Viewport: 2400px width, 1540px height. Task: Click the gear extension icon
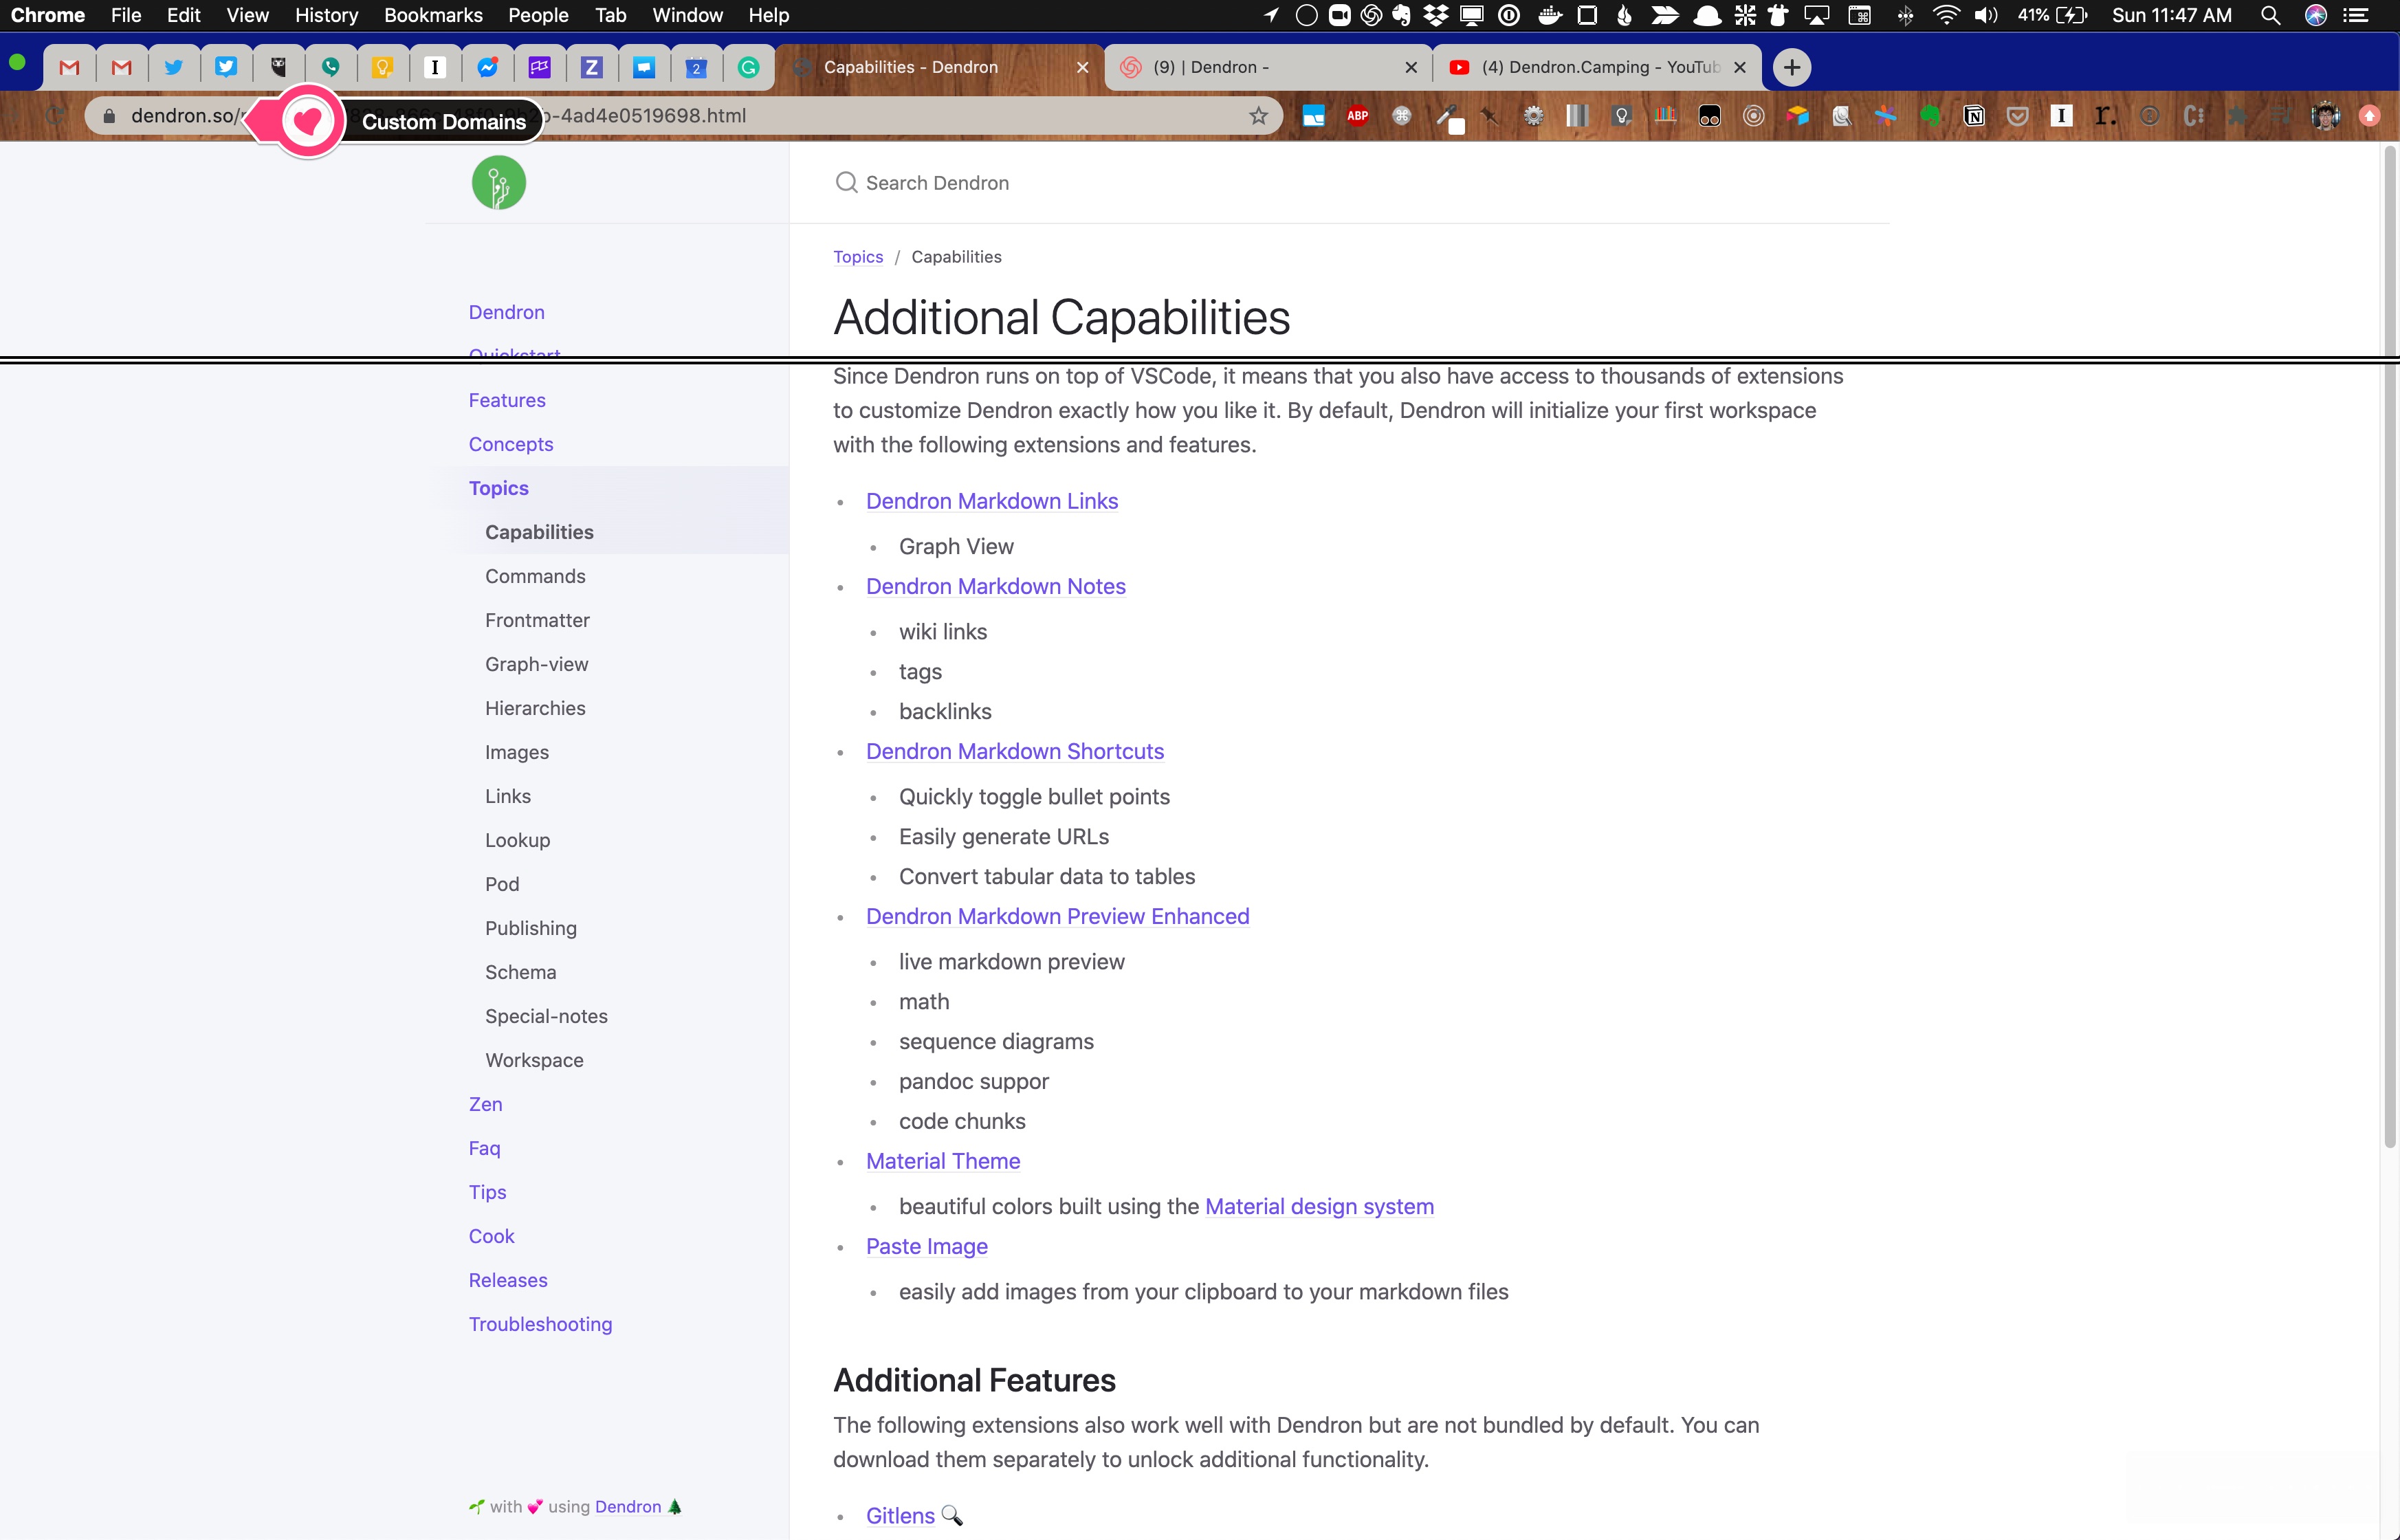click(x=1533, y=116)
